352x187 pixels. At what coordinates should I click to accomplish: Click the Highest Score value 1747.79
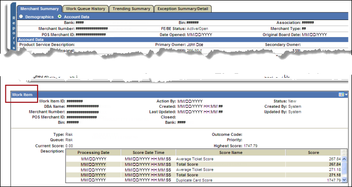[250, 146]
